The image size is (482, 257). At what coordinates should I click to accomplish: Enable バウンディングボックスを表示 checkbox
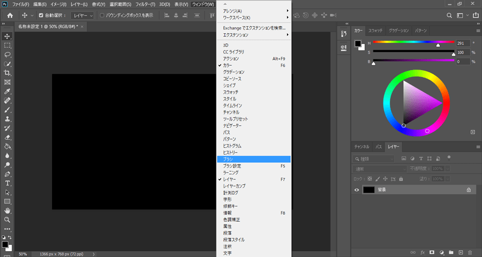coord(102,15)
